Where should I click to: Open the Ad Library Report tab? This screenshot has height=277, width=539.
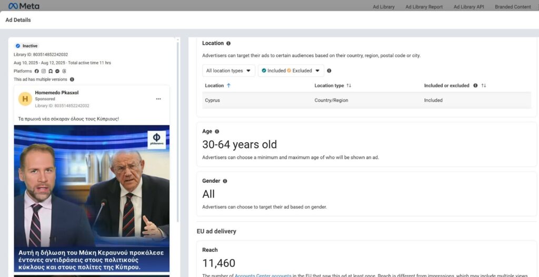(424, 6)
